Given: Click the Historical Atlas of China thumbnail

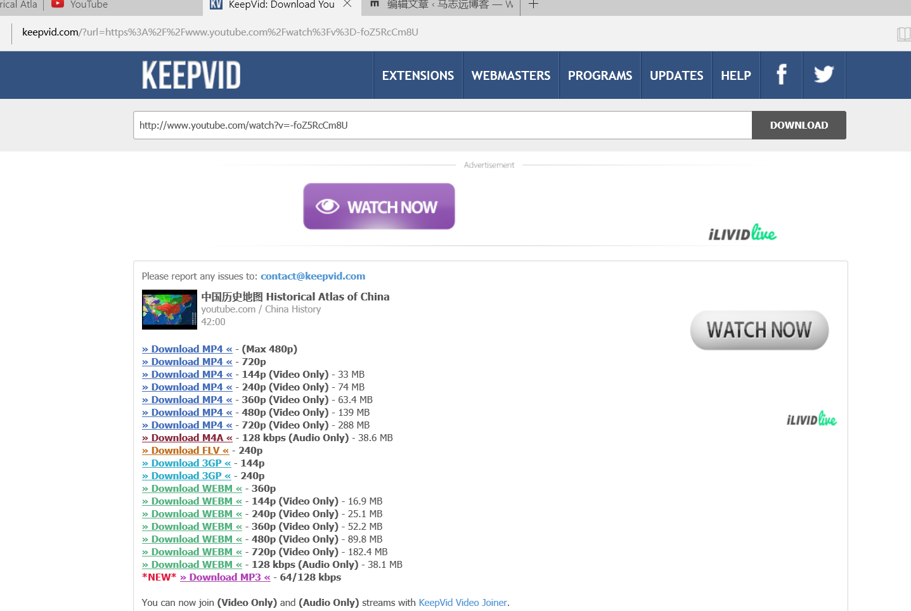Looking at the screenshot, I should pyautogui.click(x=169, y=309).
